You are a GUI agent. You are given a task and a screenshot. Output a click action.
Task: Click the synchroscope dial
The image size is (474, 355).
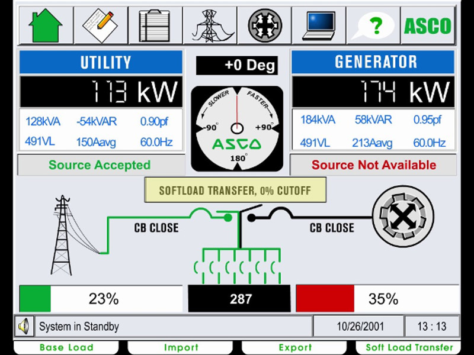tap(238, 129)
